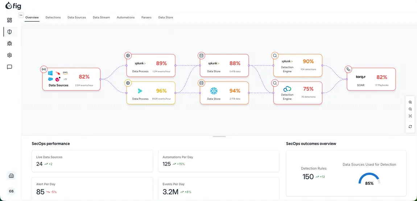Viewport: 417px width, 201px height.
Task: Click the zoom in magnifier control
Action: pyautogui.click(x=410, y=102)
